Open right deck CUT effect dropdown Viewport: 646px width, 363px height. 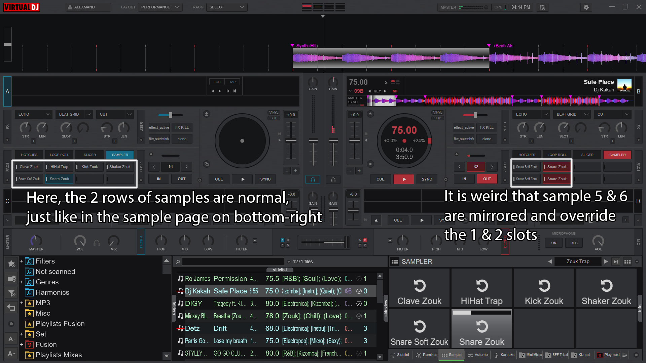612,114
